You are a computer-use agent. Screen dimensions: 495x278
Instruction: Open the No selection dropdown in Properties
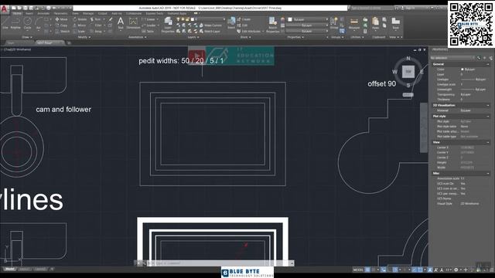(452, 58)
